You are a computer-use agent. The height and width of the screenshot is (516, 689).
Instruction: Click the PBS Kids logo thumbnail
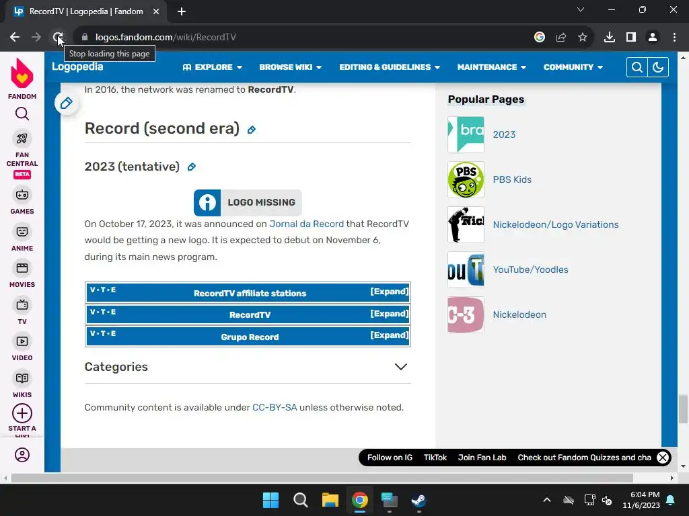466,180
